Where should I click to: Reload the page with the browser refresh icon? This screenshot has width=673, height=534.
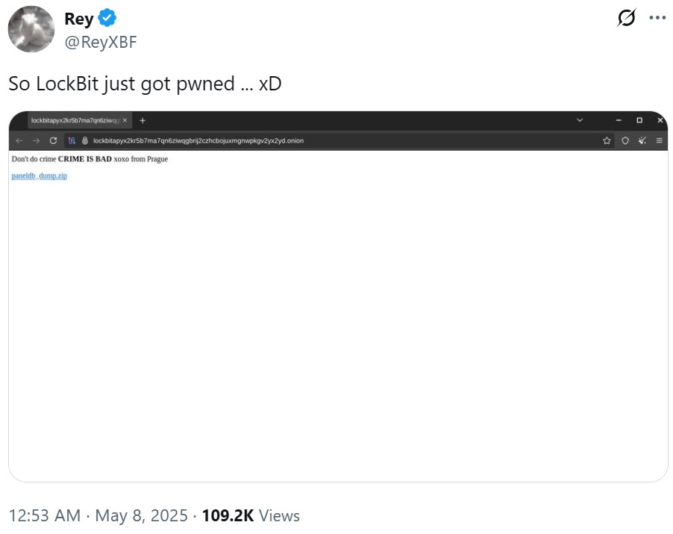53,140
